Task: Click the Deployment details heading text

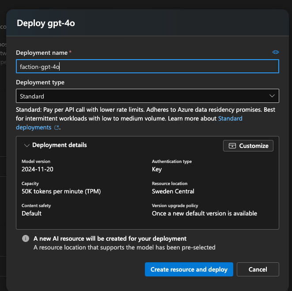Action: [59, 145]
